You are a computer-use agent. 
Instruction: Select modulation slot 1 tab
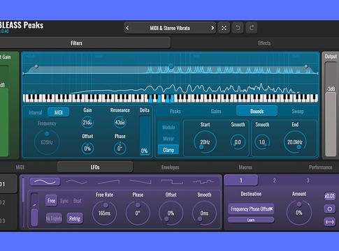241,181
